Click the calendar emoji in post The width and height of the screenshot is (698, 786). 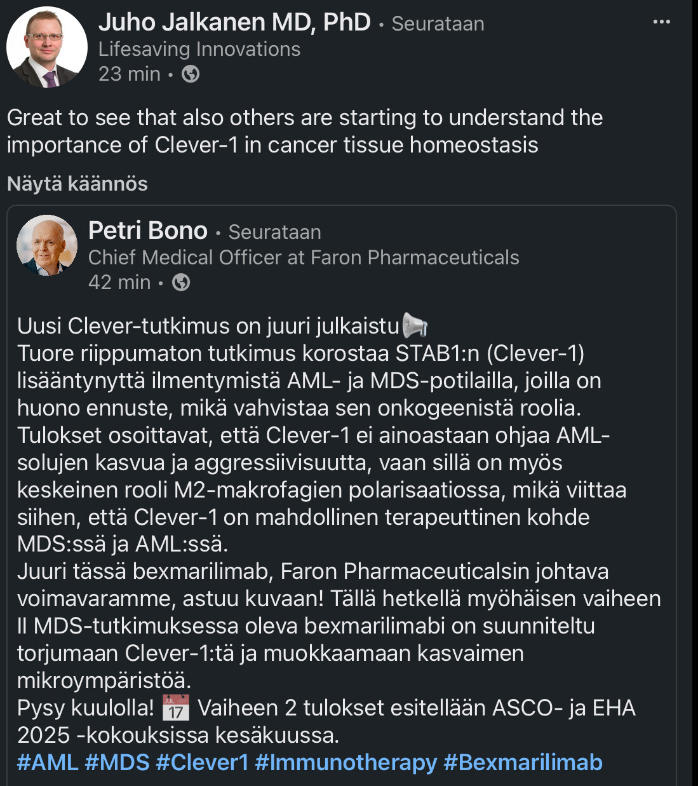click(x=176, y=708)
